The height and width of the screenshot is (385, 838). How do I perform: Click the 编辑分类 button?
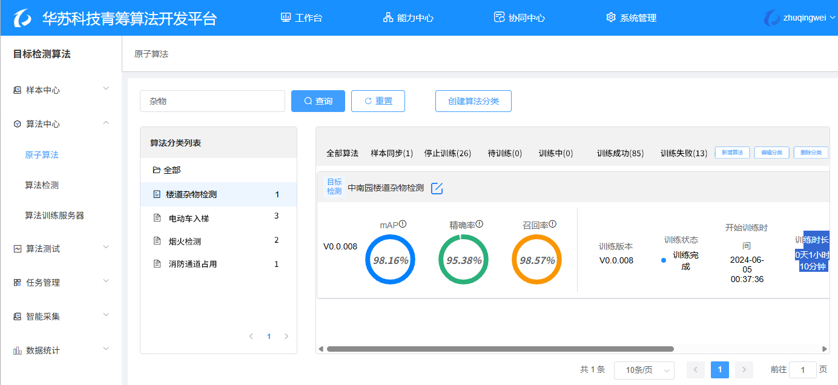(x=772, y=153)
